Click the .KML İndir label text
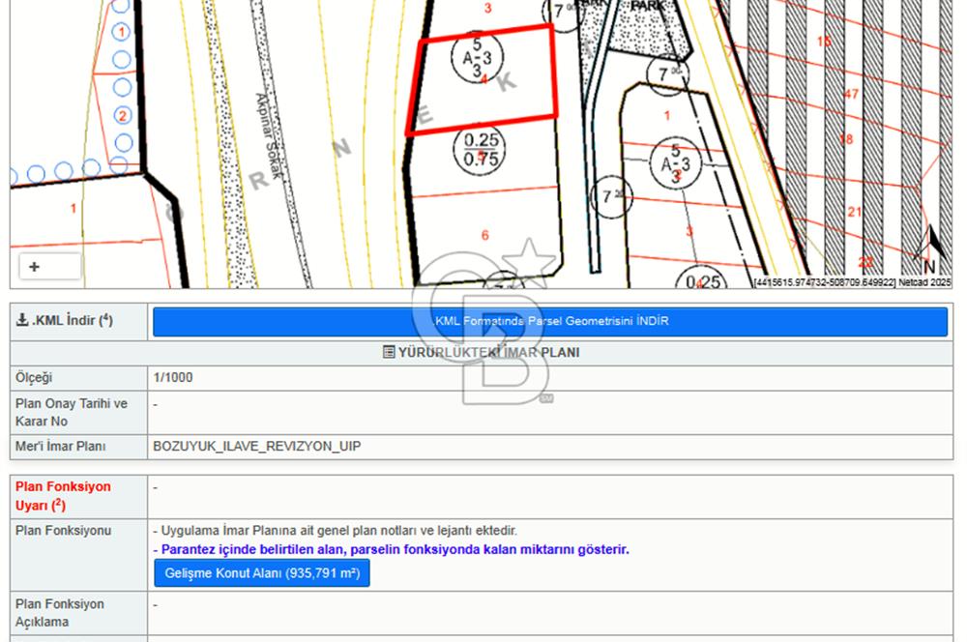 68,321
